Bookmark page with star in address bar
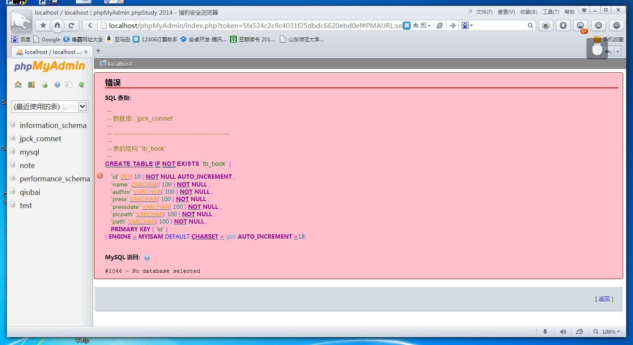 tap(416, 25)
